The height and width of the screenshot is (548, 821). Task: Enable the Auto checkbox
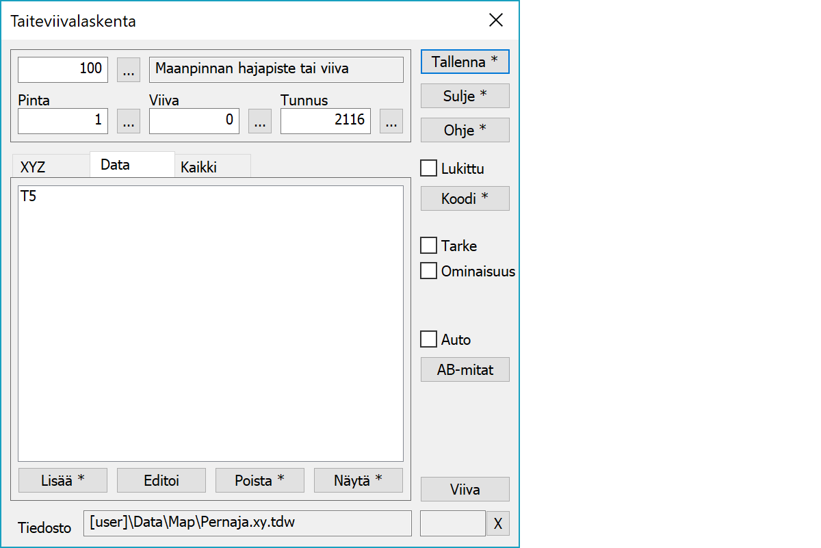tap(429, 339)
